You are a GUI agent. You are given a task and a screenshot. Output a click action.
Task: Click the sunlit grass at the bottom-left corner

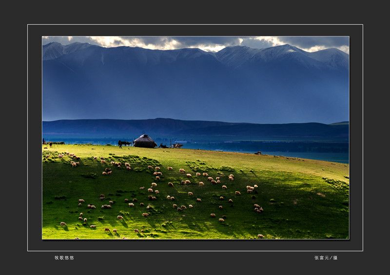tap(54, 231)
